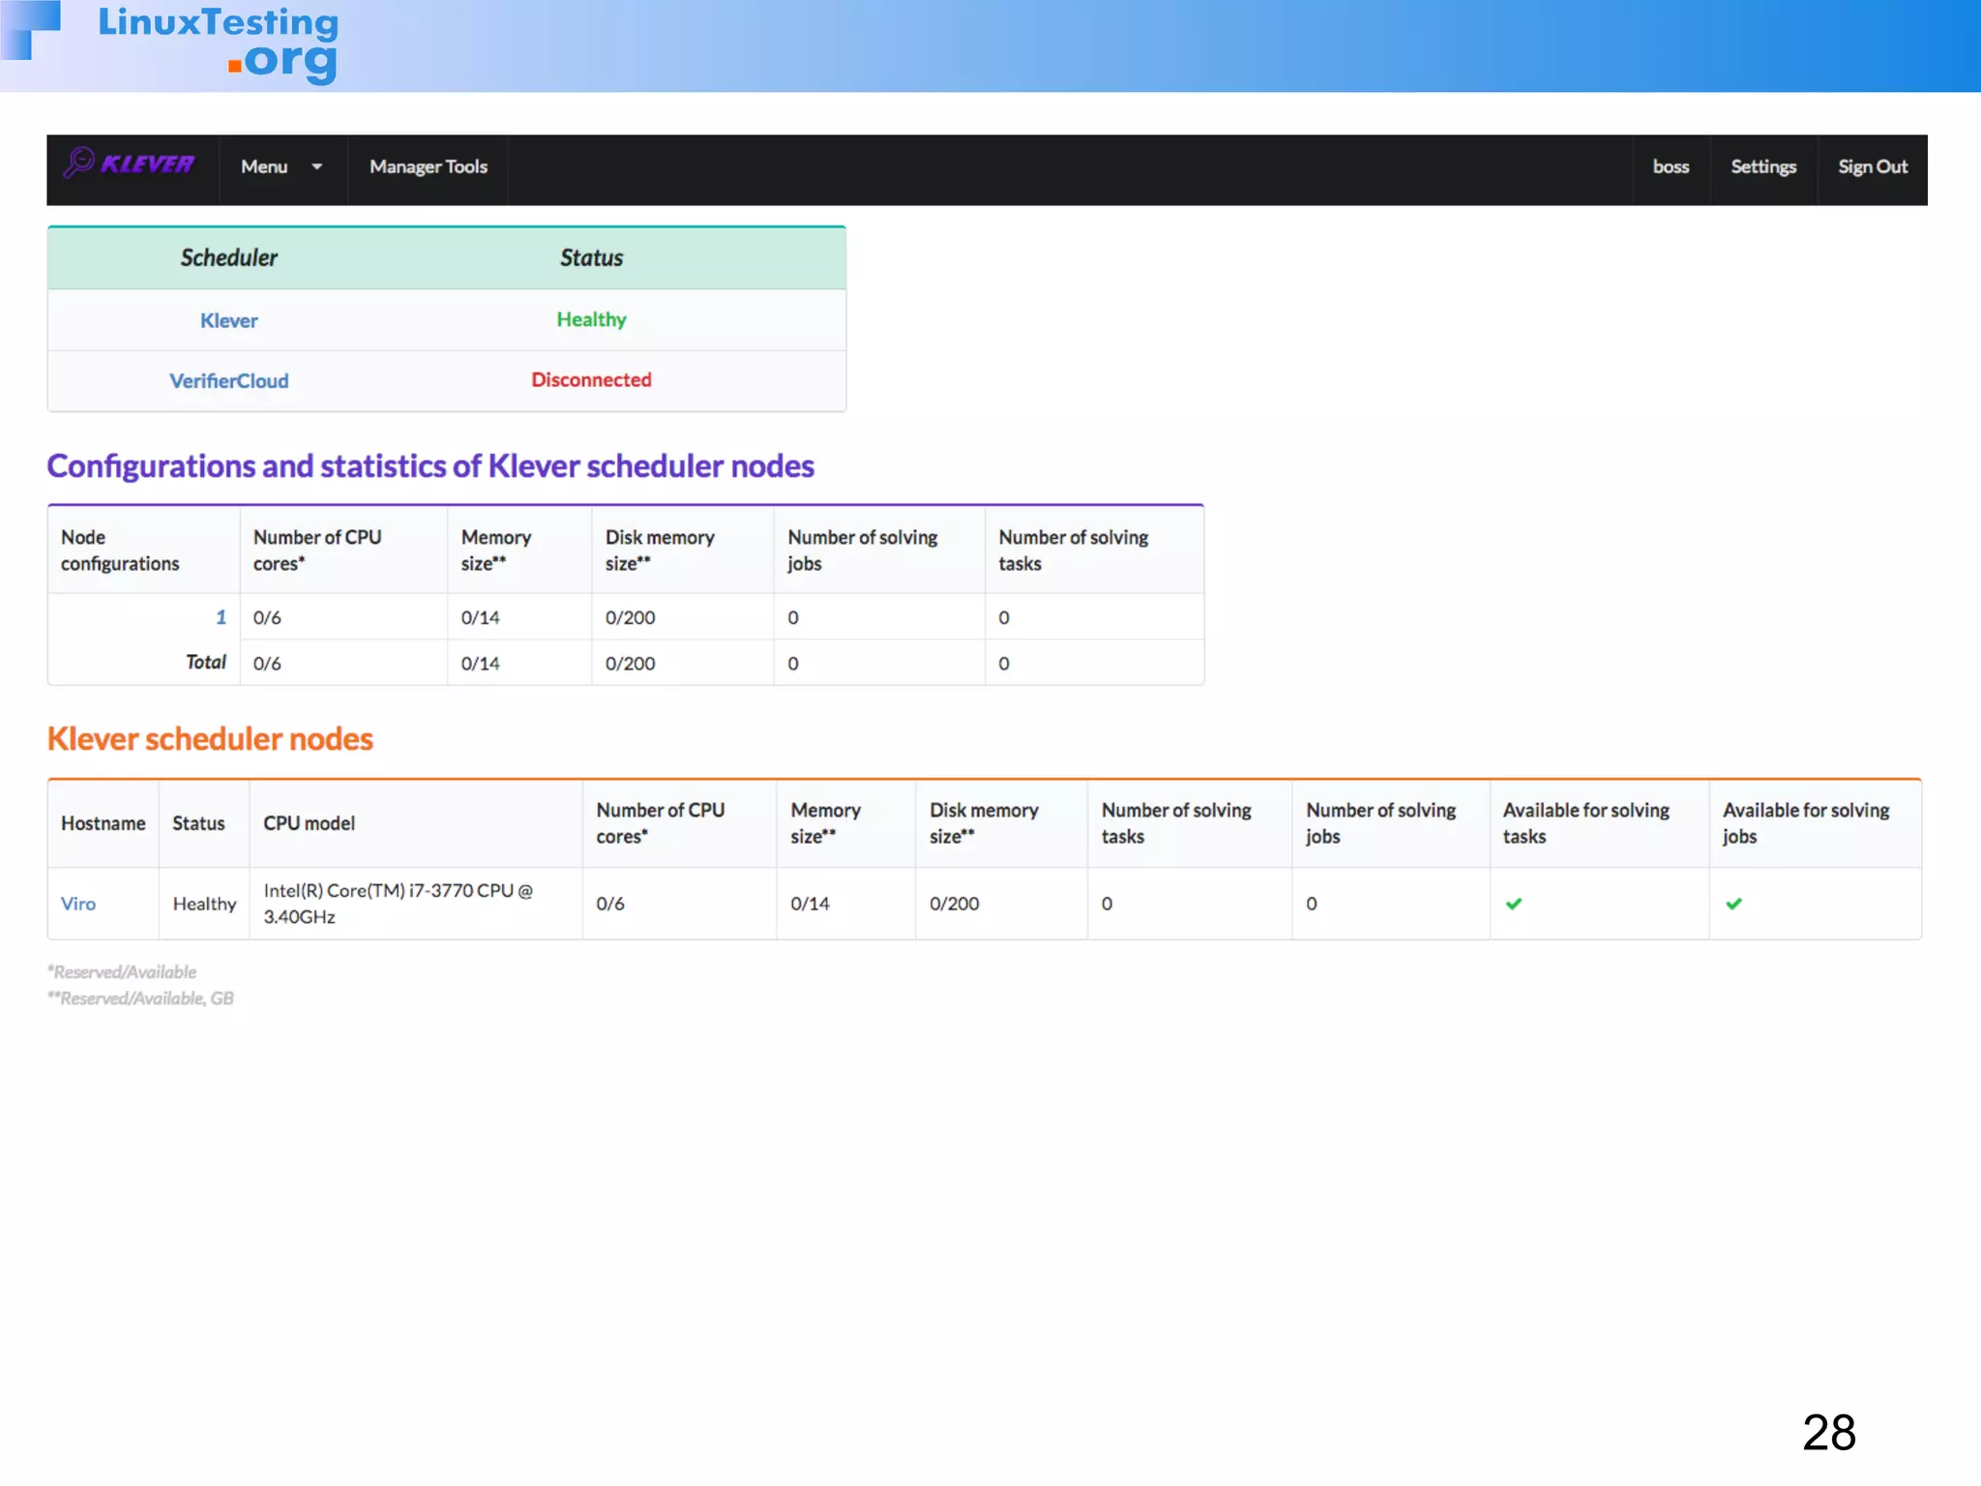This screenshot has width=1981, height=1486.
Task: Click the Klever logo in navbar
Action: click(130, 164)
